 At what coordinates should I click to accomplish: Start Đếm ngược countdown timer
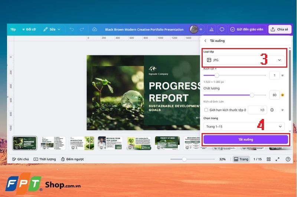tap(72, 159)
